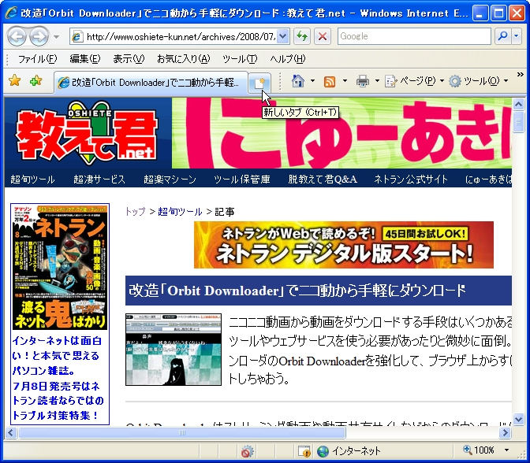
Task: Expand the address bar history dropdown
Action: (x=283, y=36)
